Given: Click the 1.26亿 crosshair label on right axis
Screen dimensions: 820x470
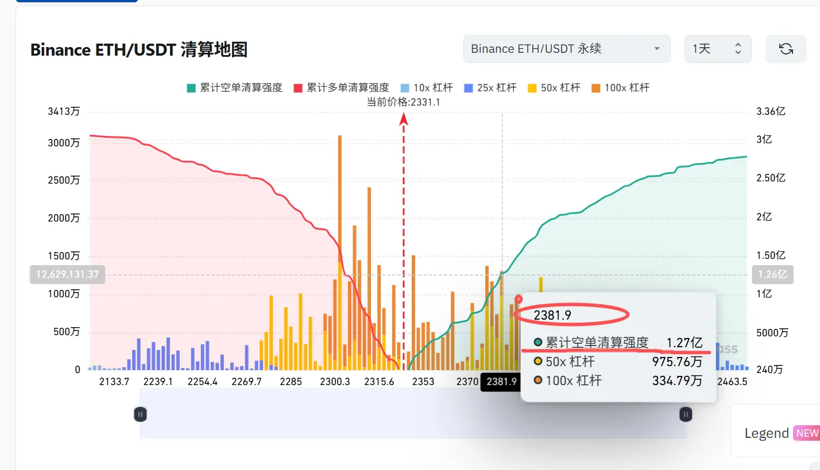Looking at the screenshot, I should click(773, 275).
